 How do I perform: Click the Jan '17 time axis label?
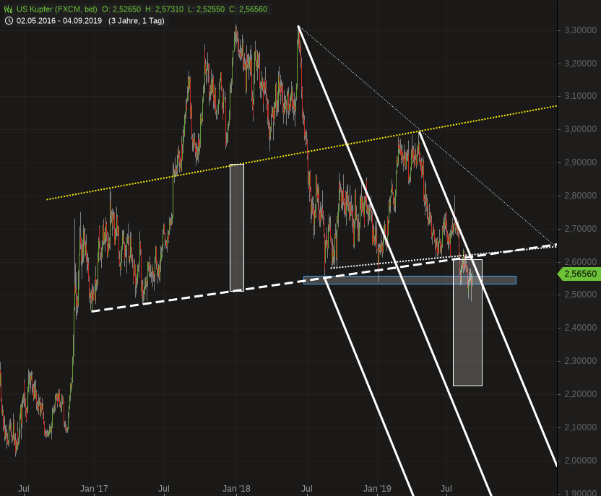pos(94,489)
